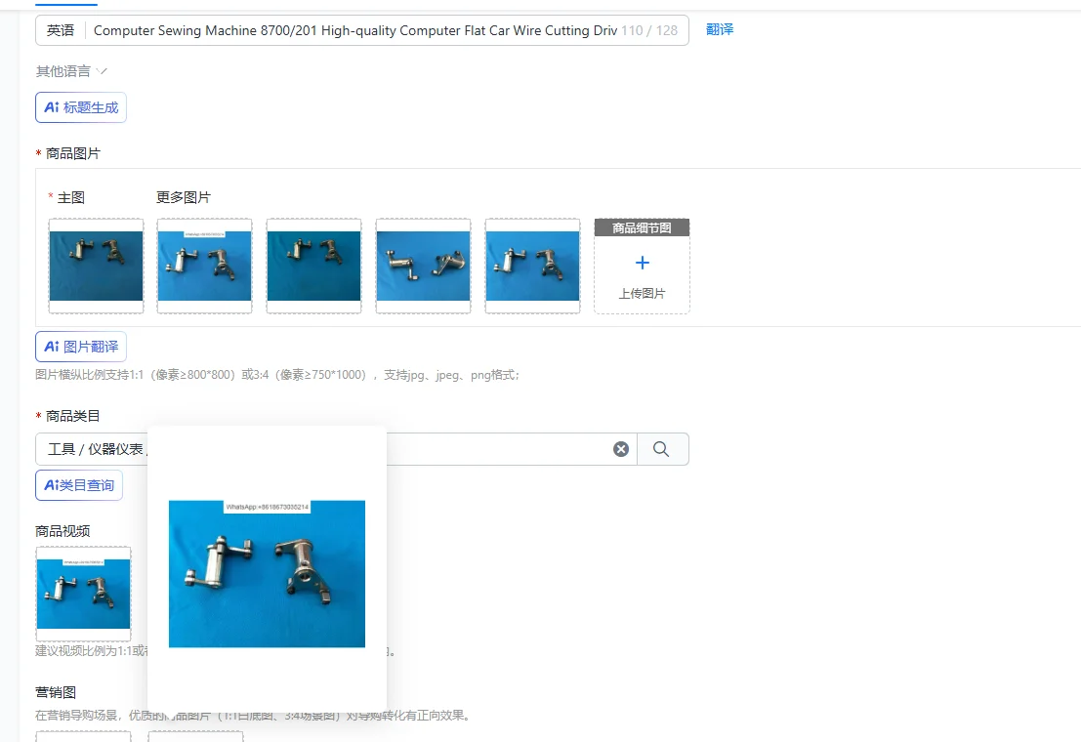This screenshot has height=742, width=1081.
Task: Select the last thumbnail before the 上传图片 slot
Action: 532,267
